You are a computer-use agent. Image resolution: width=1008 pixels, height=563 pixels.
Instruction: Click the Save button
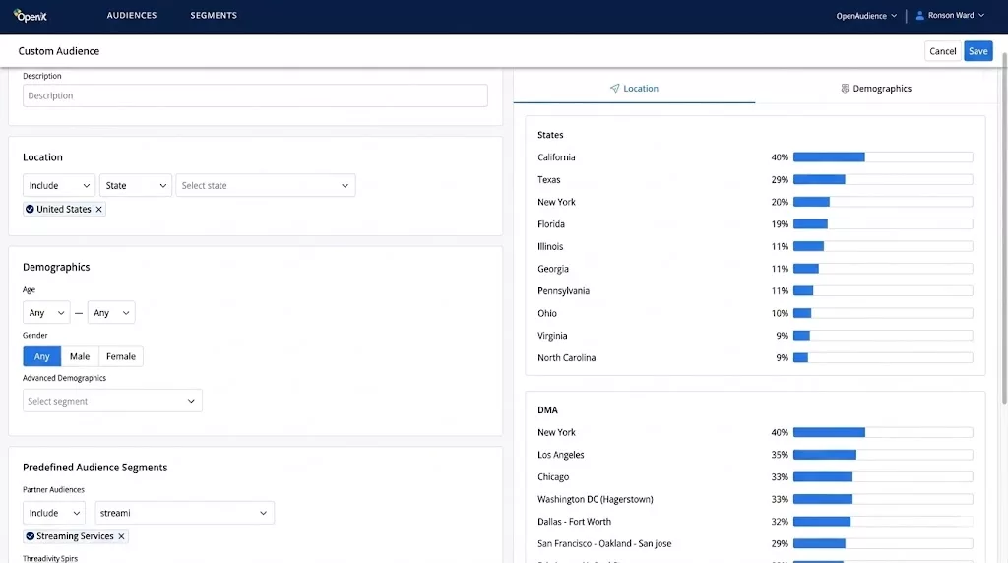click(x=977, y=51)
